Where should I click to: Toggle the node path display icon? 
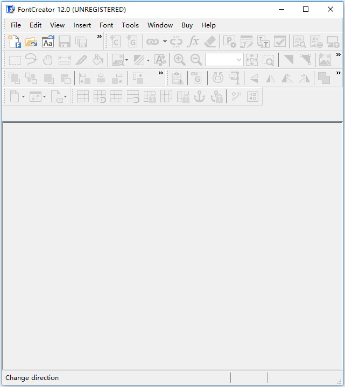[236, 96]
